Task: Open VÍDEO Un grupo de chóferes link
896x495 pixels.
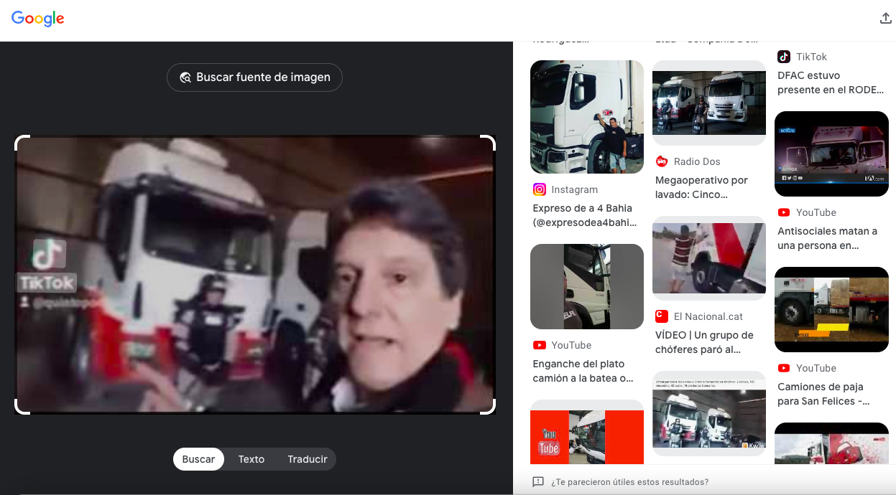Action: coord(705,342)
